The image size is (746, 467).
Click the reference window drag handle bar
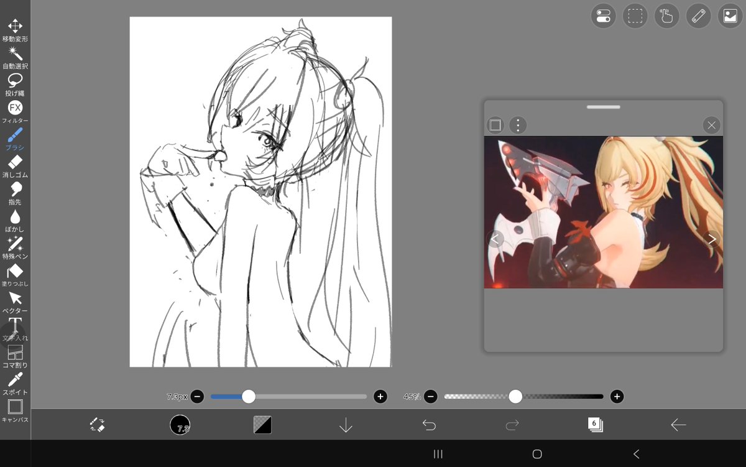pos(603,107)
